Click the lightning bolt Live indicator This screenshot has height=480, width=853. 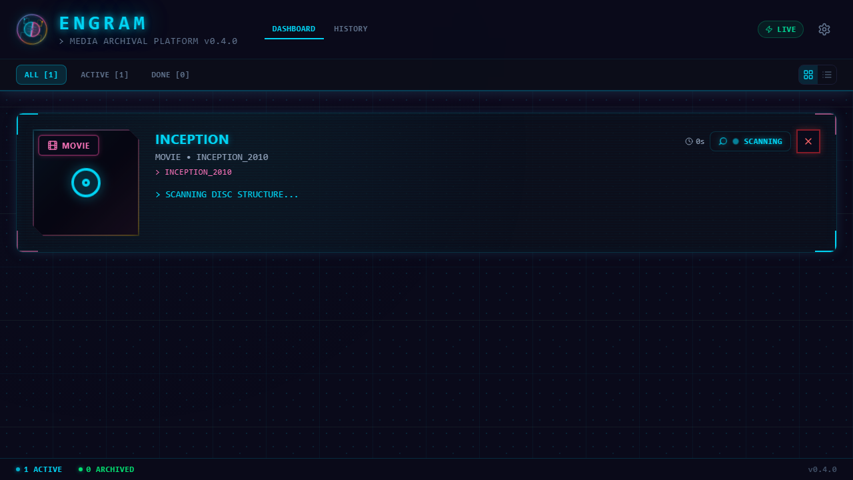click(x=769, y=29)
